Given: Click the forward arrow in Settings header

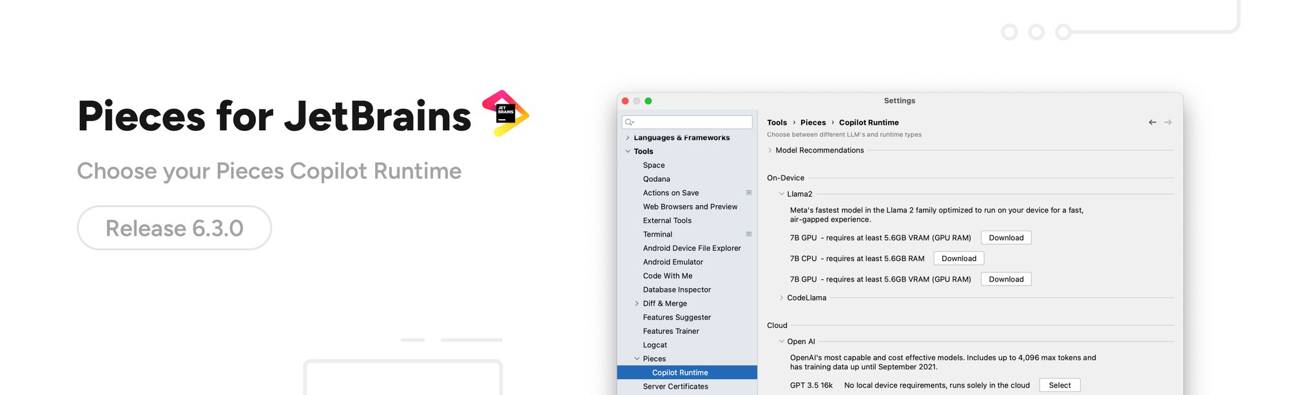Looking at the screenshot, I should [1168, 122].
